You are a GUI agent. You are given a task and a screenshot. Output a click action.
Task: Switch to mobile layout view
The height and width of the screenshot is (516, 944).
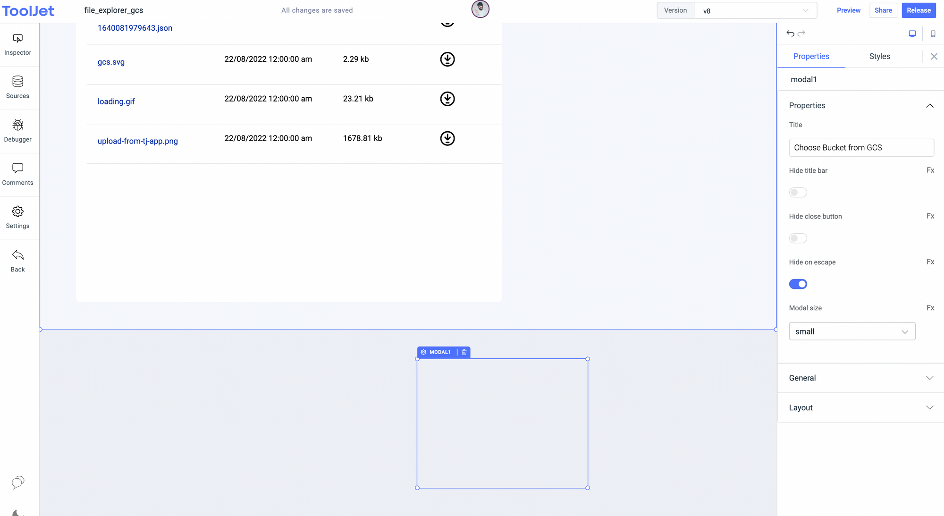933,34
